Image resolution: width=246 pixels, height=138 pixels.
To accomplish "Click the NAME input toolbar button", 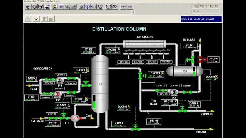I will pos(94,7).
